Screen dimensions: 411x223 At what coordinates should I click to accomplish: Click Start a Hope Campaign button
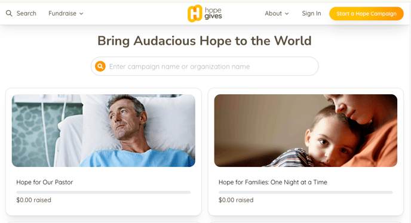click(x=366, y=14)
